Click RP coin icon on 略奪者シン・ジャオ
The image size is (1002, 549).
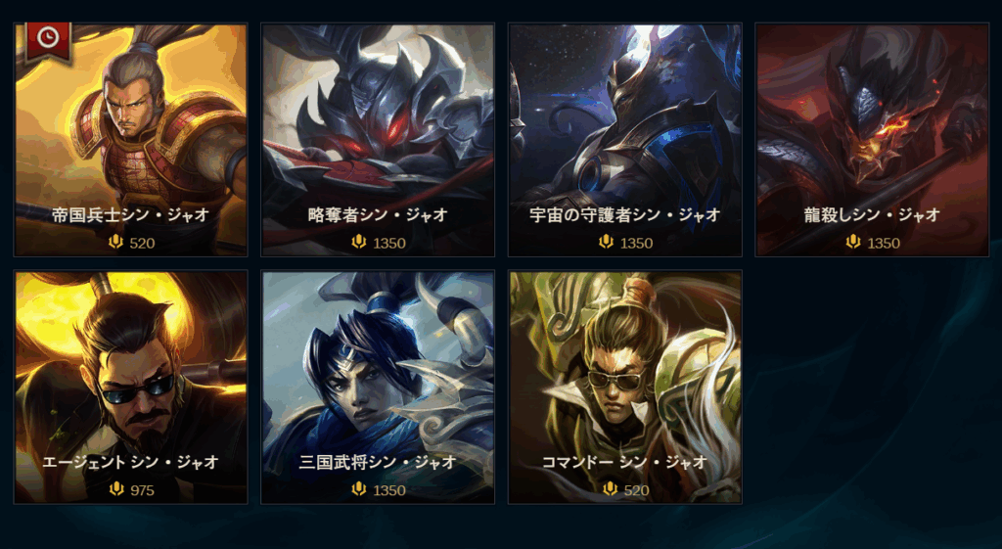359,243
